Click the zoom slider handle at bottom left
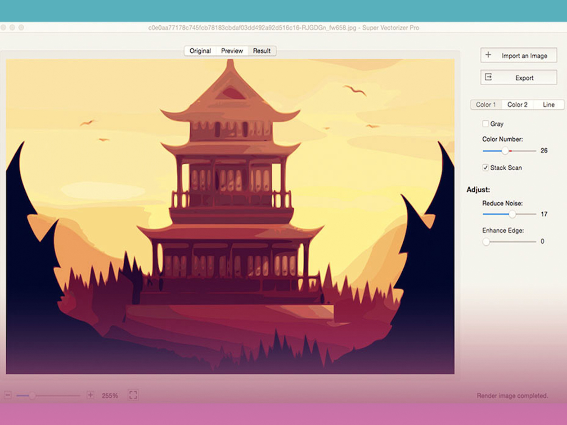Image resolution: width=567 pixels, height=425 pixels. tap(33, 395)
